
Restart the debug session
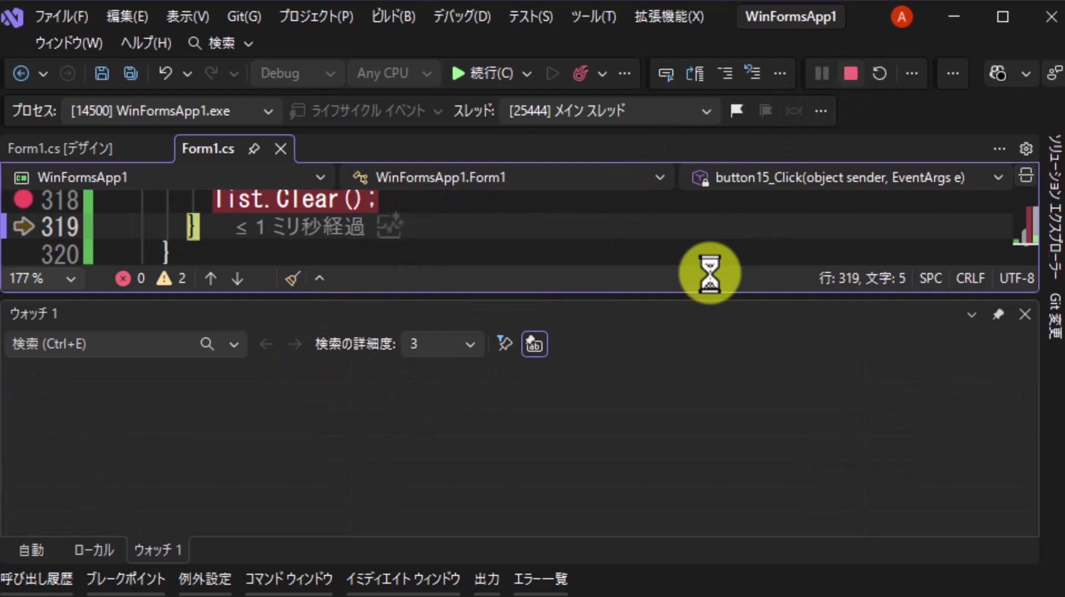[880, 73]
